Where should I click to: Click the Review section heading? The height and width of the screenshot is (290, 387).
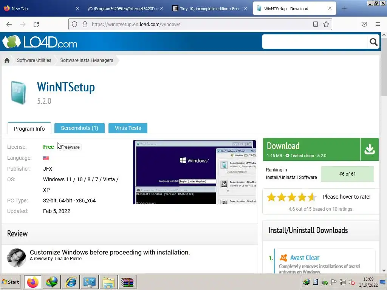point(17,233)
